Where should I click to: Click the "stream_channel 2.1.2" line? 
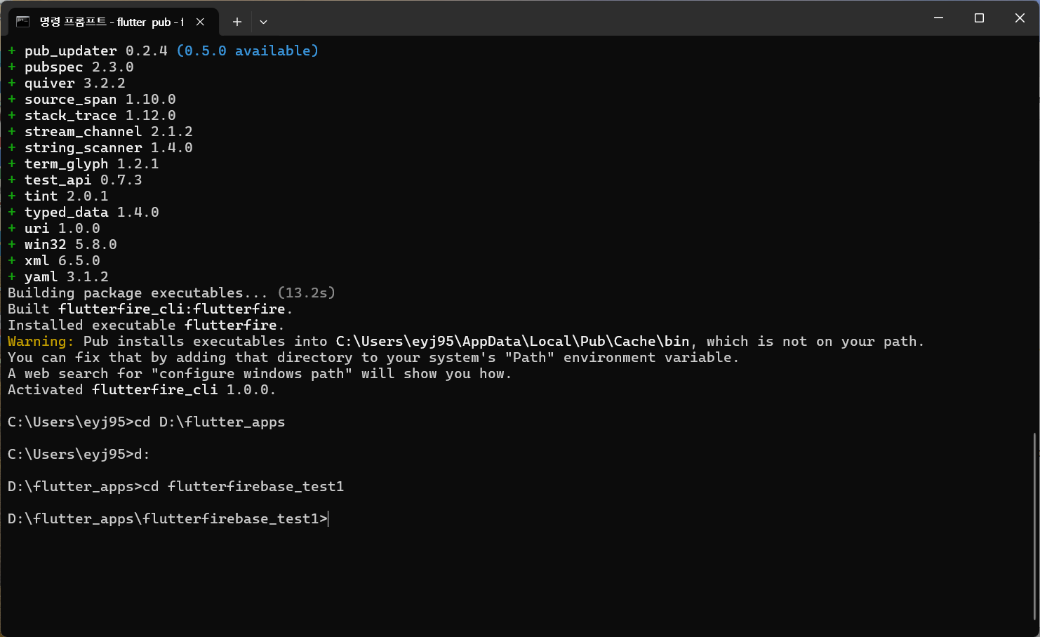click(x=100, y=131)
